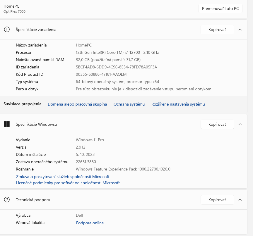Image resolution: width=253 pixels, height=236 pixels.
Task: Click the 12th Gen Intel Core i7-12700 value
Action: [117, 52]
